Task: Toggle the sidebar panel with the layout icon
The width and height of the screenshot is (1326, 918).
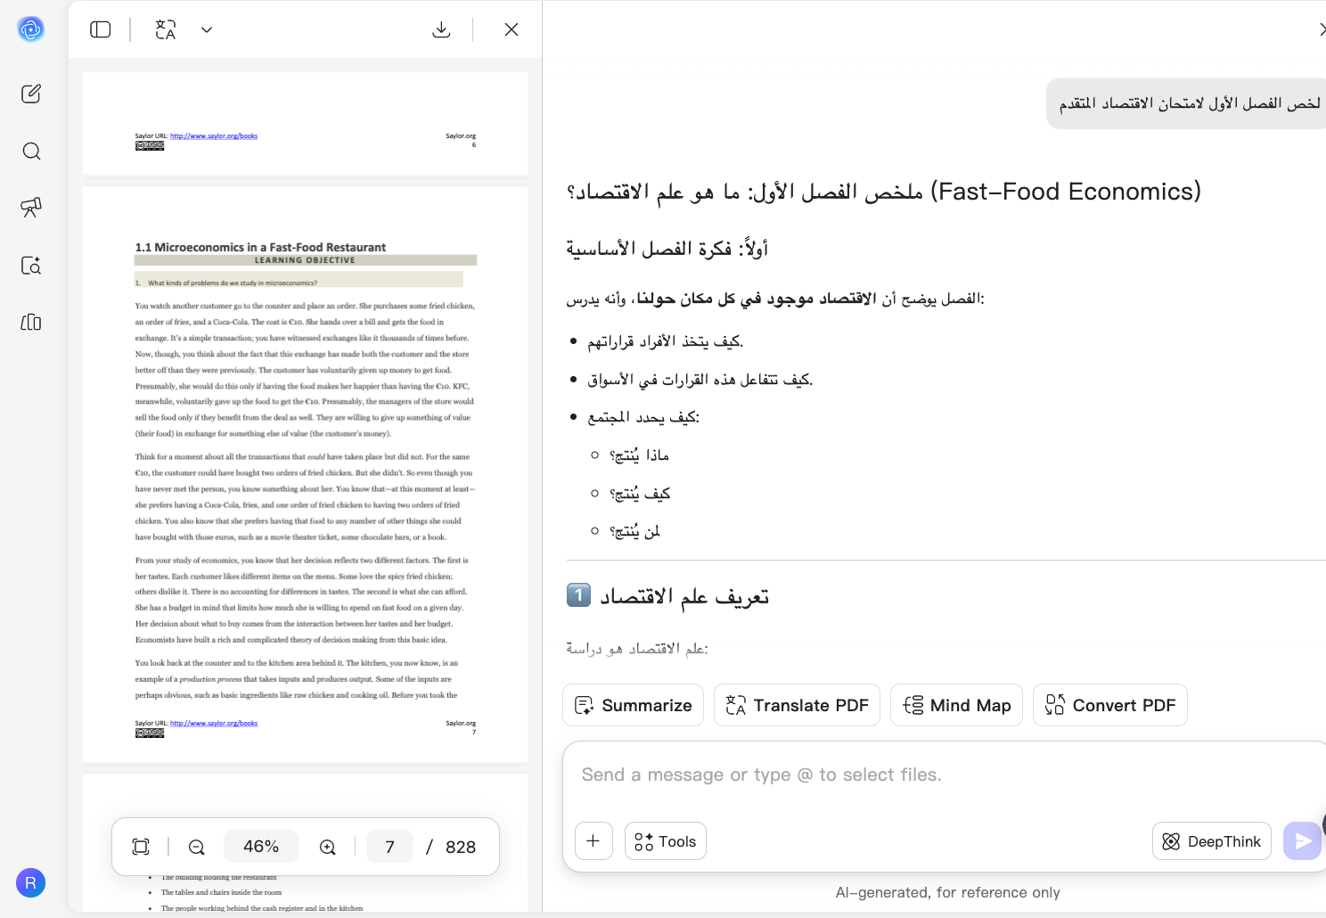Action: (101, 29)
